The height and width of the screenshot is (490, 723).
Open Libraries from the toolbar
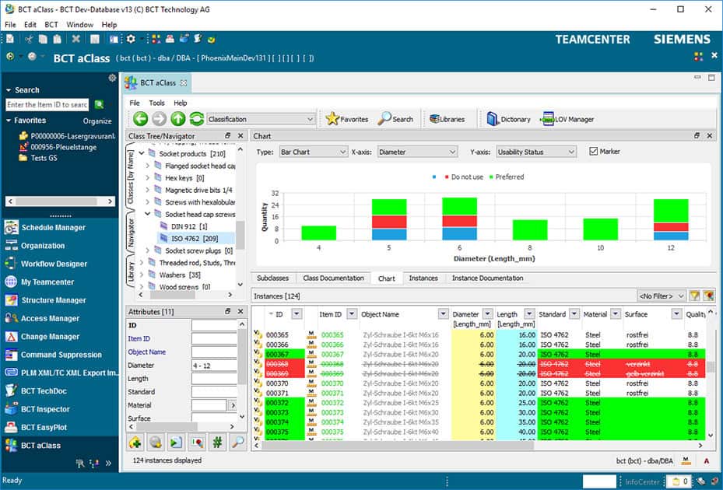(x=447, y=119)
